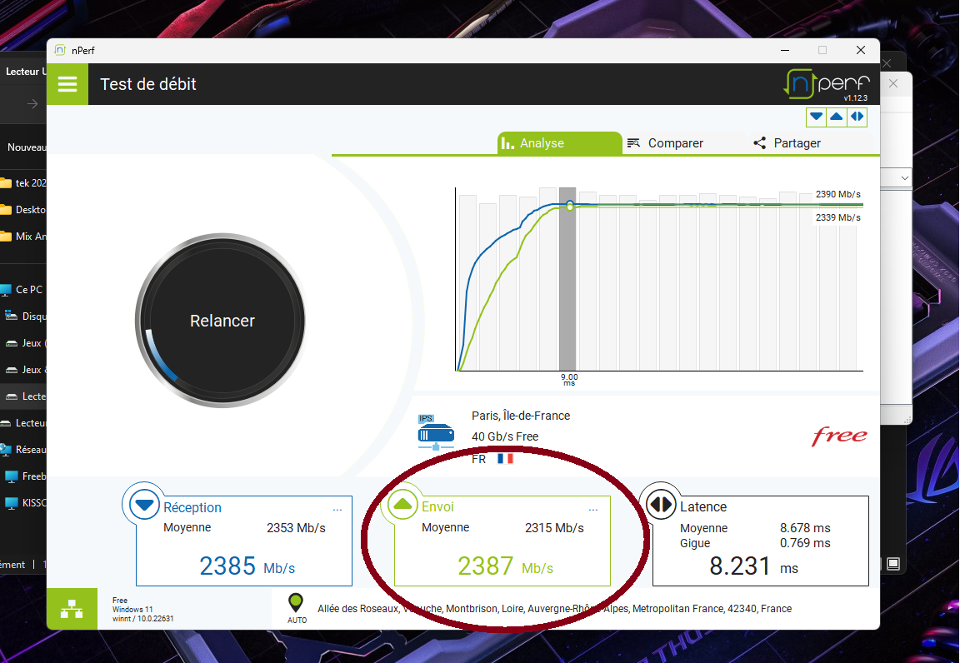
Task: Click the blue download marker on graph
Action: tap(570, 204)
